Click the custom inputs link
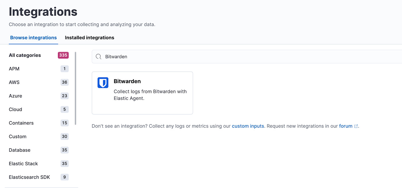The height and width of the screenshot is (188, 402). click(x=248, y=126)
